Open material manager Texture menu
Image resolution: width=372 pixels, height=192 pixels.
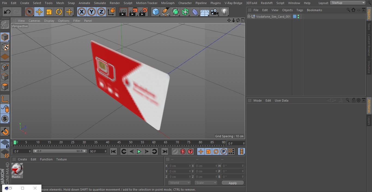(x=61, y=159)
